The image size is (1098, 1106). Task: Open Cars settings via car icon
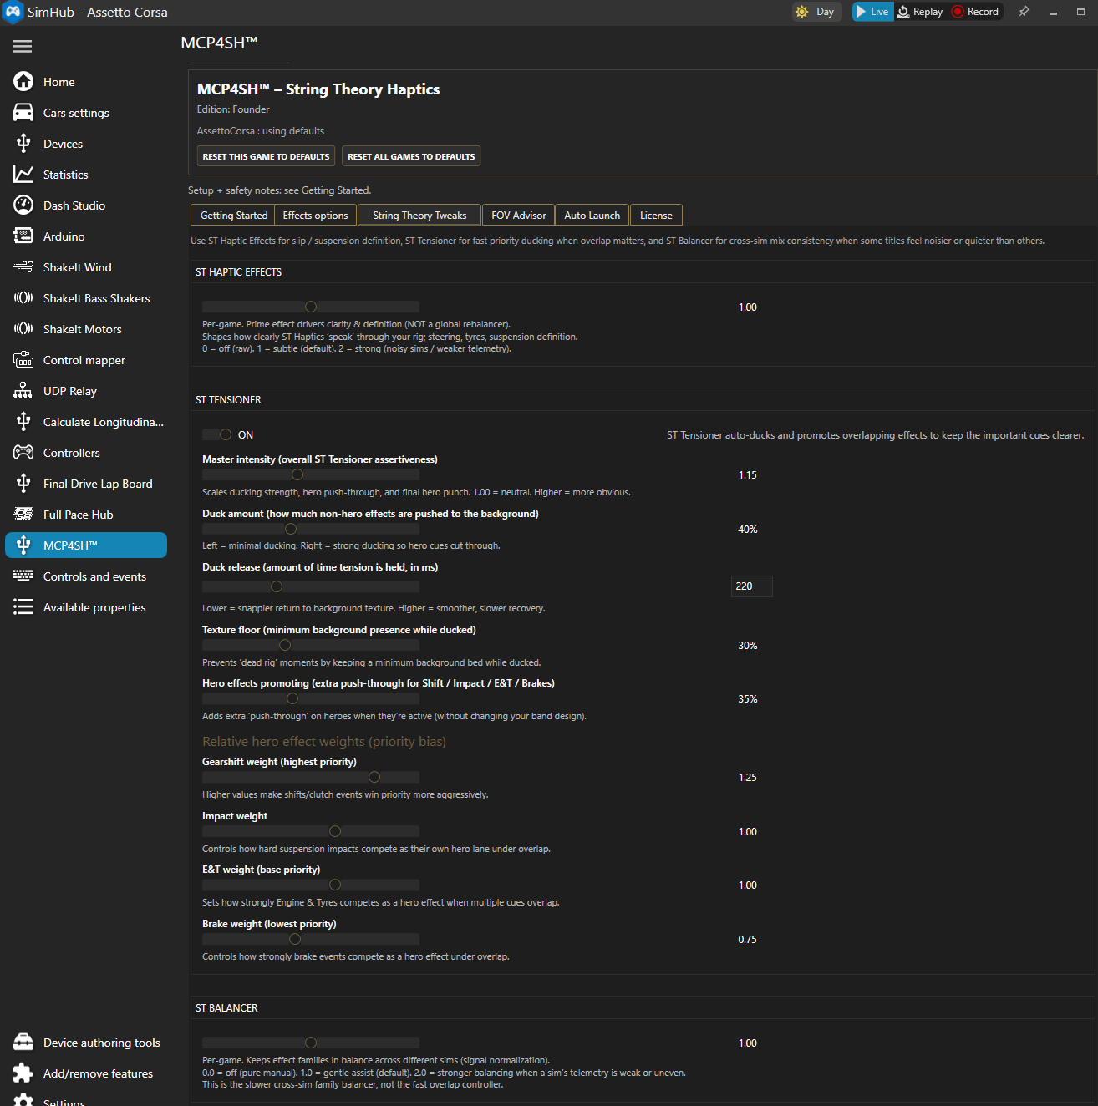pyautogui.click(x=23, y=113)
